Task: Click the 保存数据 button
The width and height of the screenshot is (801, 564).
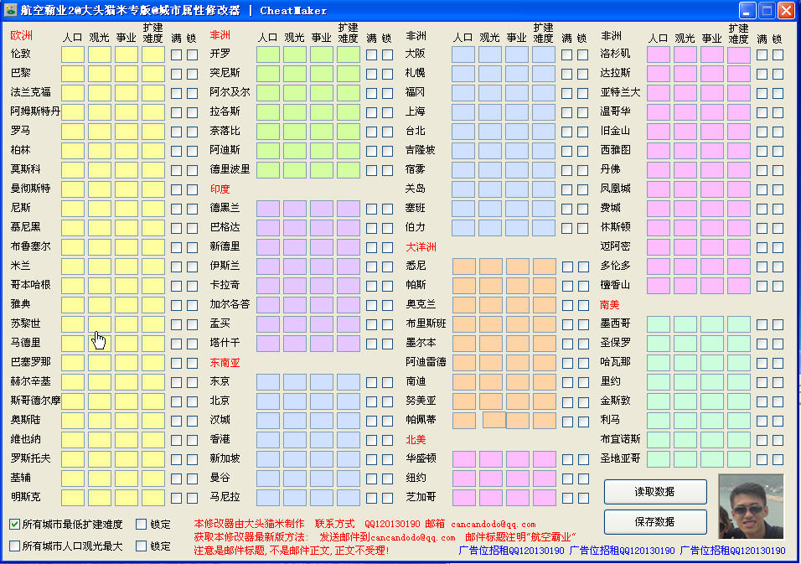Action: pos(655,521)
